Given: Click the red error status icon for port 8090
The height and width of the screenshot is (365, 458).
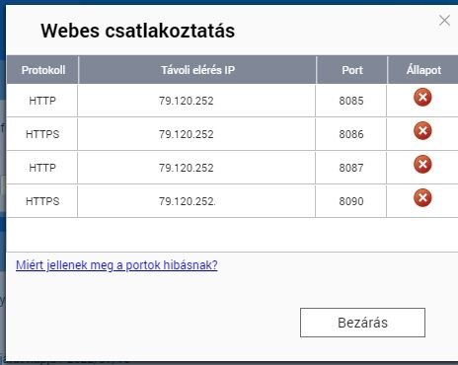Looking at the screenshot, I should 422,198.
